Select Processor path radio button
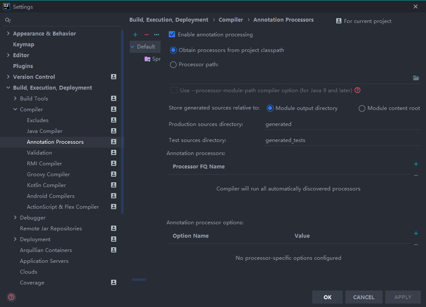Viewport: 426px width, 307px height. [174, 65]
